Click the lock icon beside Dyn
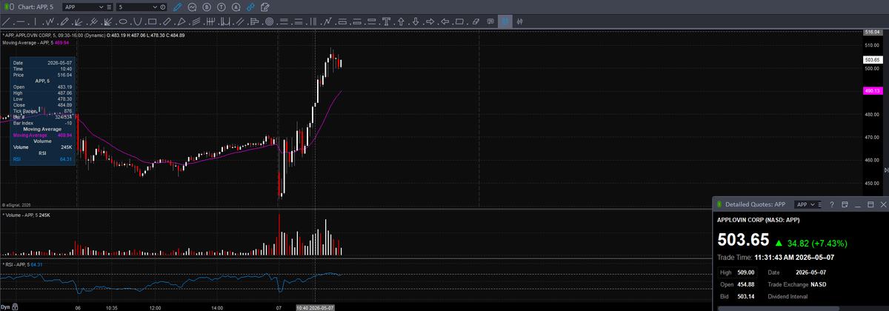The height and width of the screenshot is (311, 889). coord(13,307)
